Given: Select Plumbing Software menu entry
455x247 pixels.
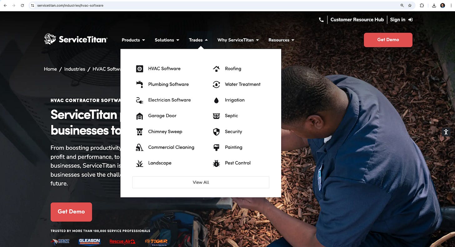Looking at the screenshot, I should (168, 84).
